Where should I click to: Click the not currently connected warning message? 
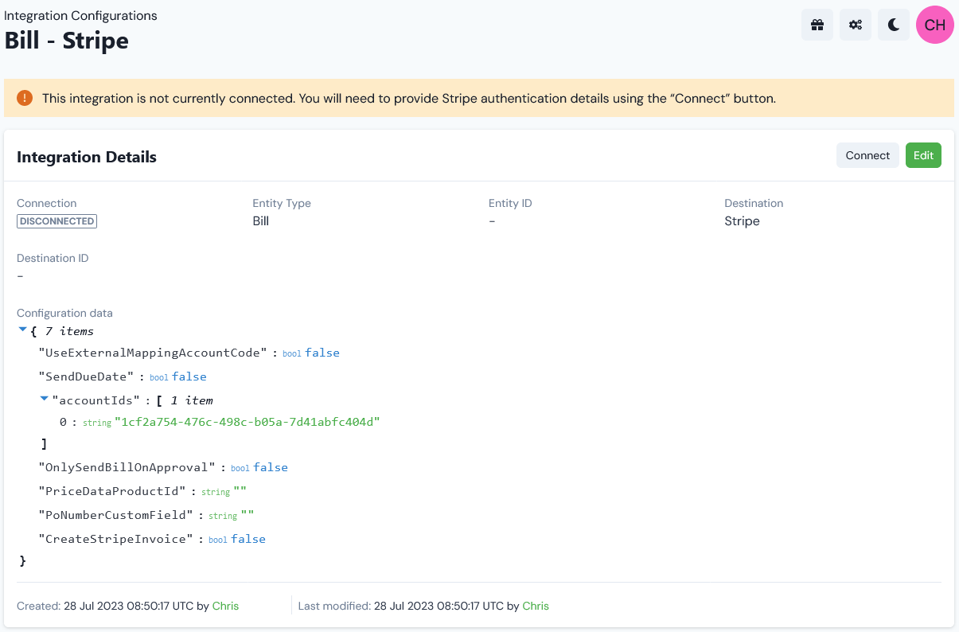tap(409, 99)
